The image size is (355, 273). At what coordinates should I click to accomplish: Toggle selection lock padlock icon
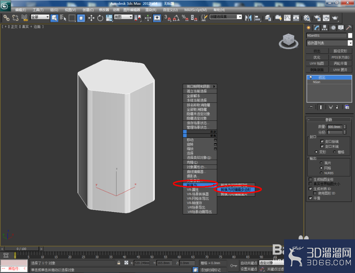point(119,263)
